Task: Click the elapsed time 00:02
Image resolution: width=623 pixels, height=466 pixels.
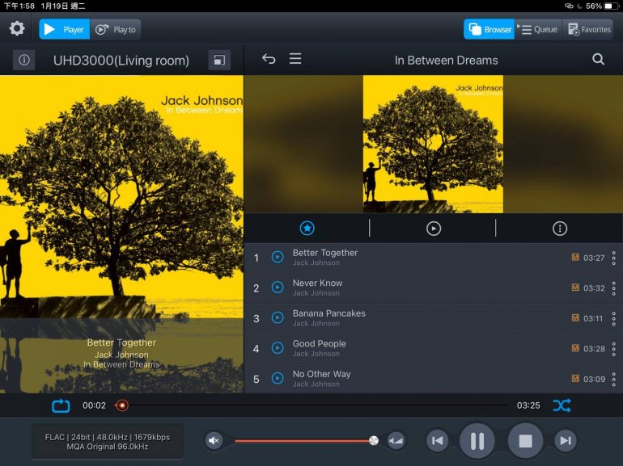Action: (x=94, y=405)
